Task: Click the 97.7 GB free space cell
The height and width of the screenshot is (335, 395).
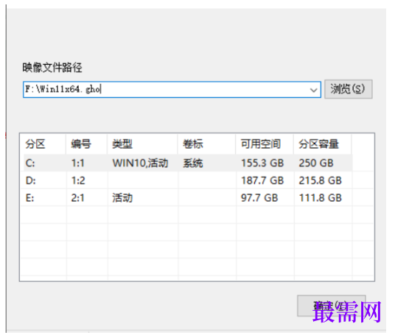Action: pyautogui.click(x=259, y=198)
